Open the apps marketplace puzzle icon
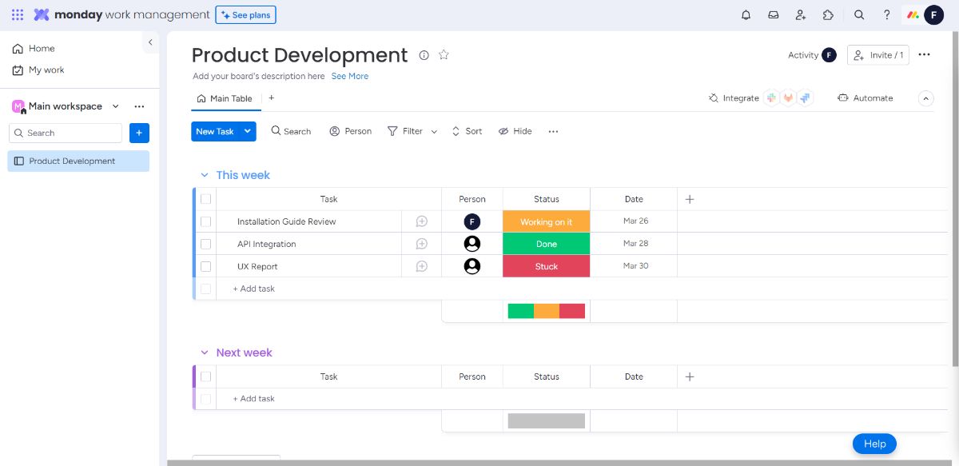The image size is (959, 466). 828,14
